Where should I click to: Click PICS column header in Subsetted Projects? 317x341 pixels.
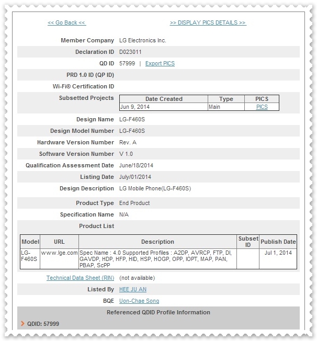coord(262,99)
